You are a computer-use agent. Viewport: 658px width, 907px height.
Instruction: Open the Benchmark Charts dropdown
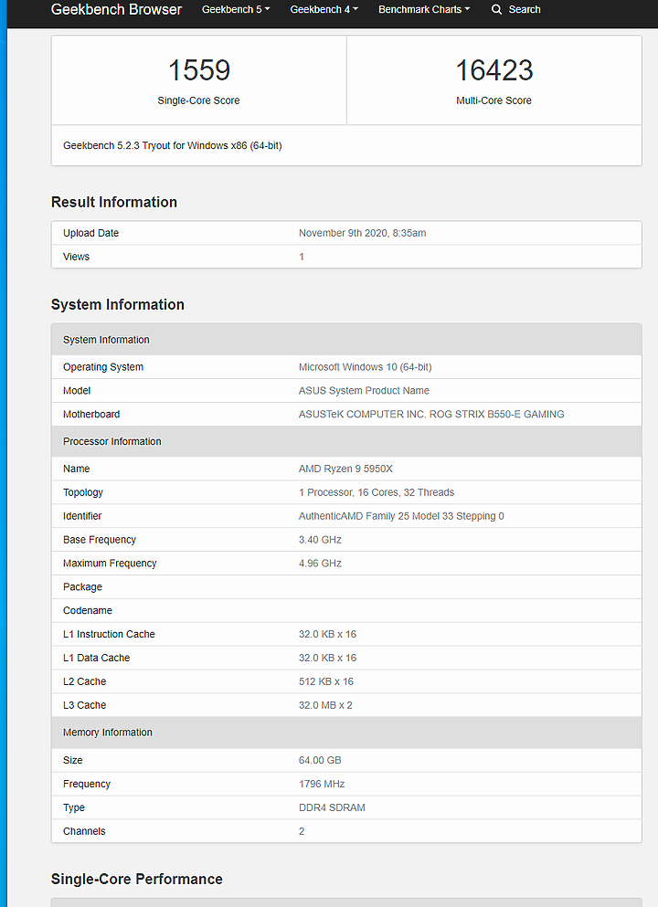pos(424,9)
